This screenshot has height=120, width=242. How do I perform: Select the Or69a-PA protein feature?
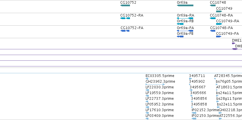[x=185, y=31]
